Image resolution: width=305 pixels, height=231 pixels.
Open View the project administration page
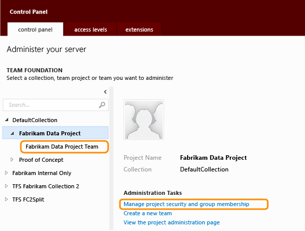[x=172, y=222]
